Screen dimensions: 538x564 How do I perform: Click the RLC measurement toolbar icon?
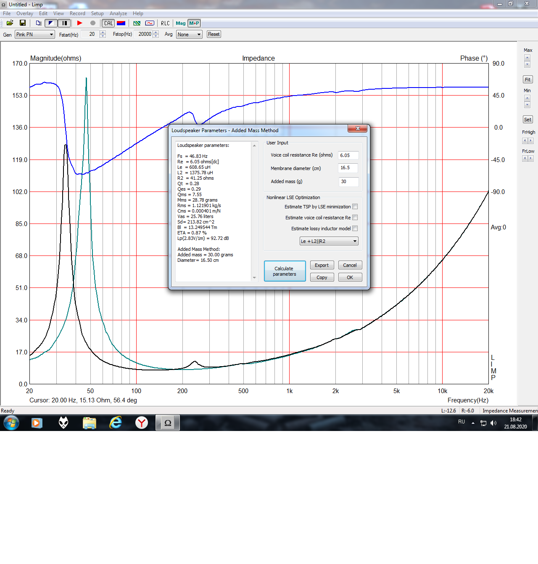165,23
